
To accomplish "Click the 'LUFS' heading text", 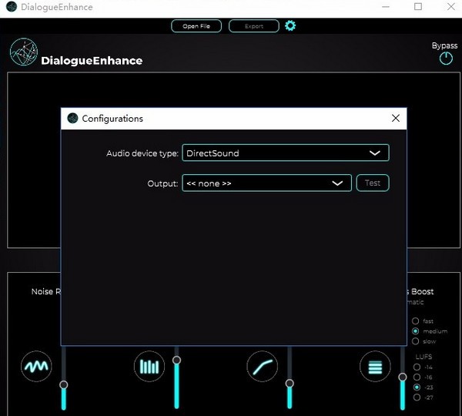I will [423, 357].
